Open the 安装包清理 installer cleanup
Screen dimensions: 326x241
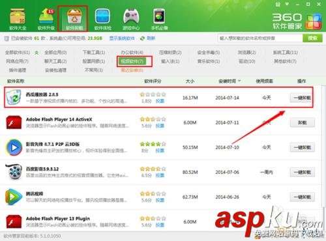[55, 70]
